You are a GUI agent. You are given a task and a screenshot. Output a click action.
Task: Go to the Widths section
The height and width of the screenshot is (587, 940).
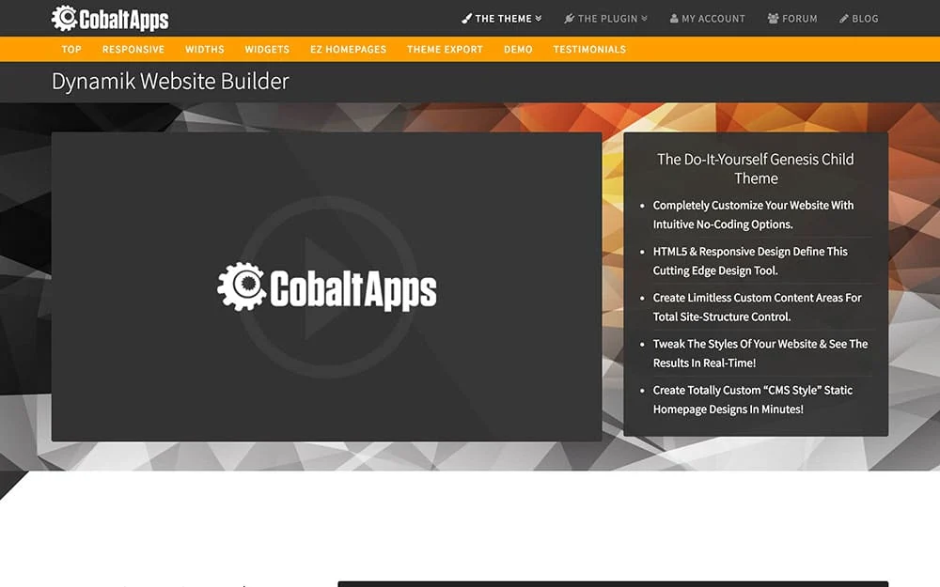coord(204,50)
